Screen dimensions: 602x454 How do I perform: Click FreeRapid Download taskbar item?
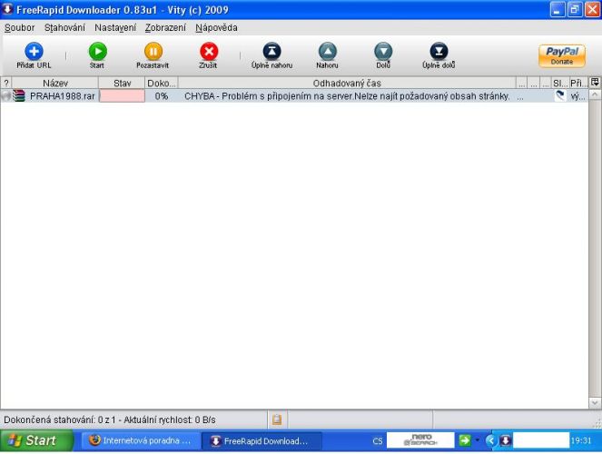point(262,440)
